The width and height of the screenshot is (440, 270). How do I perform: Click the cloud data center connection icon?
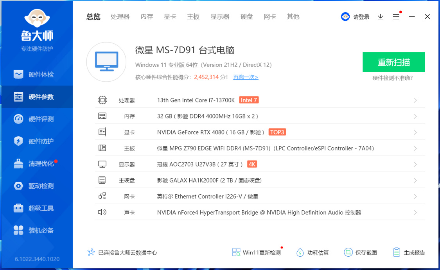[91, 252]
